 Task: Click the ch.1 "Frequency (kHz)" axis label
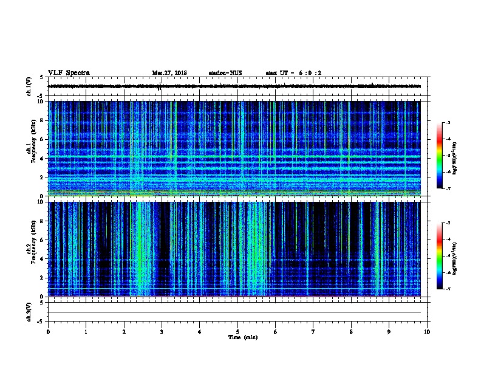[33, 141]
